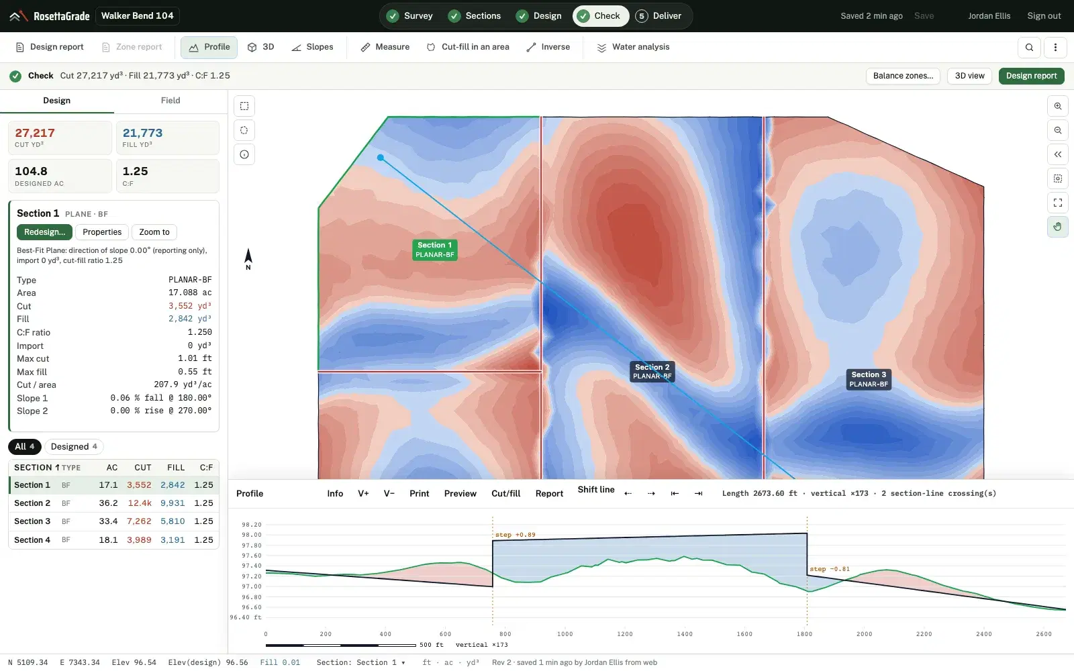Toggle the Profile view button
The width and height of the screenshot is (1074, 671).
coord(209,47)
